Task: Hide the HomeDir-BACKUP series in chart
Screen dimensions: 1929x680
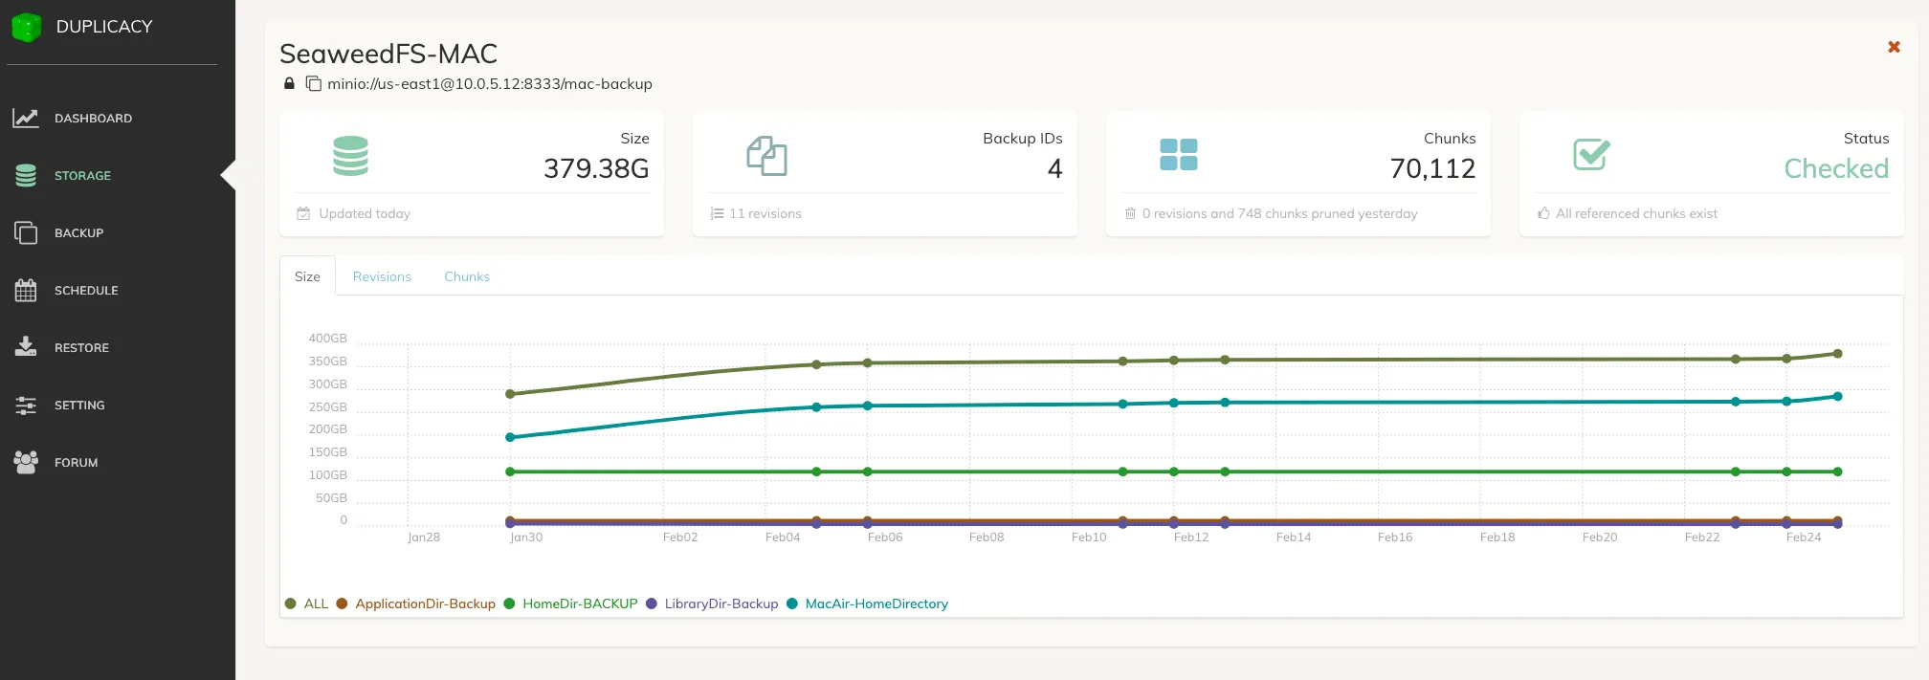Action: (x=571, y=603)
